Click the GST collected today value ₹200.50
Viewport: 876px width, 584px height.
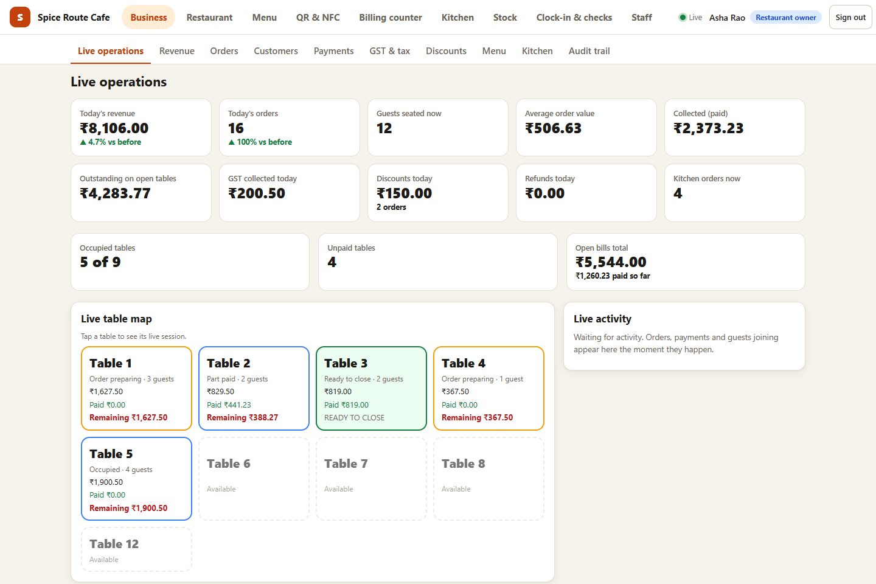tap(256, 193)
